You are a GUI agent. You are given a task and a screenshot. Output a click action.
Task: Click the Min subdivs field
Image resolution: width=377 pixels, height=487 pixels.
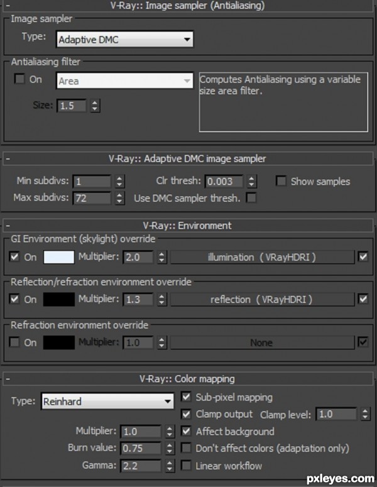click(92, 182)
